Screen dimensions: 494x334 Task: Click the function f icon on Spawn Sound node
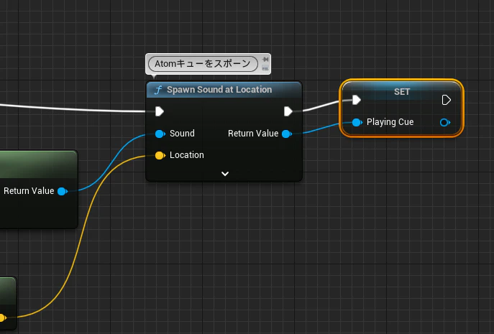[x=158, y=90]
